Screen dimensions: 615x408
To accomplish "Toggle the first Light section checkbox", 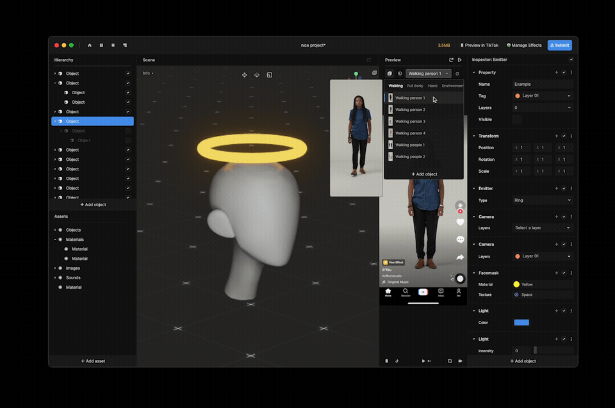I will [x=564, y=311].
